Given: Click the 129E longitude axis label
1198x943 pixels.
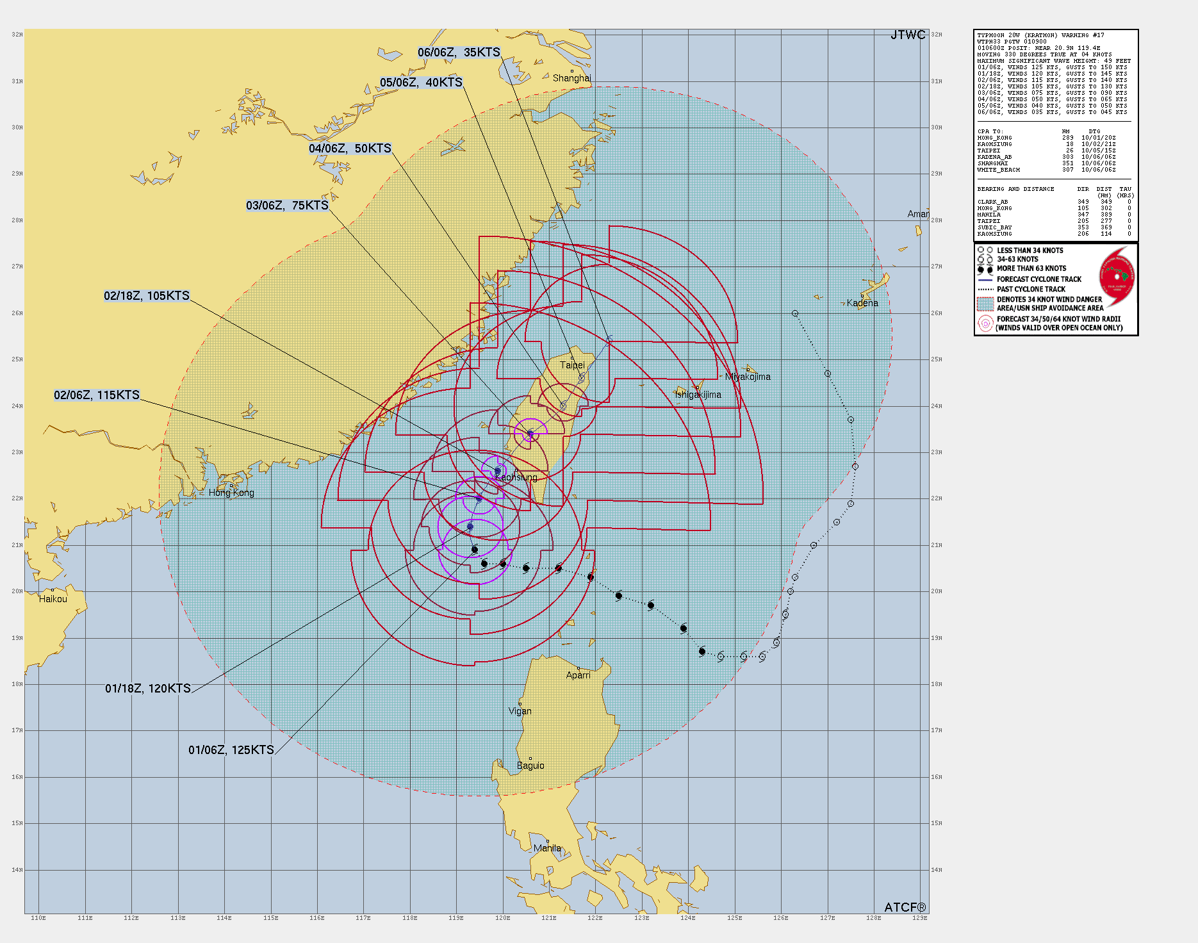Looking at the screenshot, I should [x=920, y=918].
